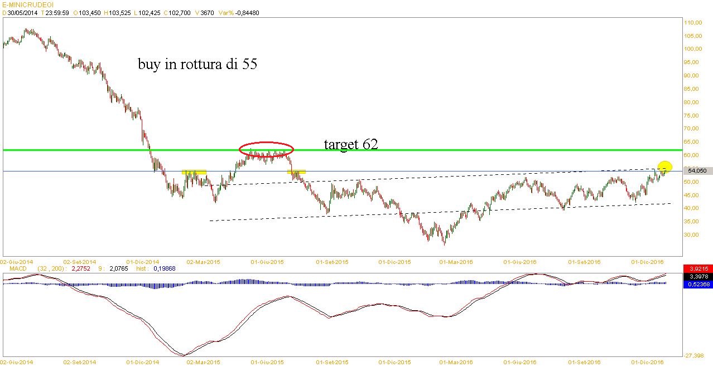Screen dimensions: 713x372
Task: Click the red 3,9215 MACD value box
Action: (697, 269)
